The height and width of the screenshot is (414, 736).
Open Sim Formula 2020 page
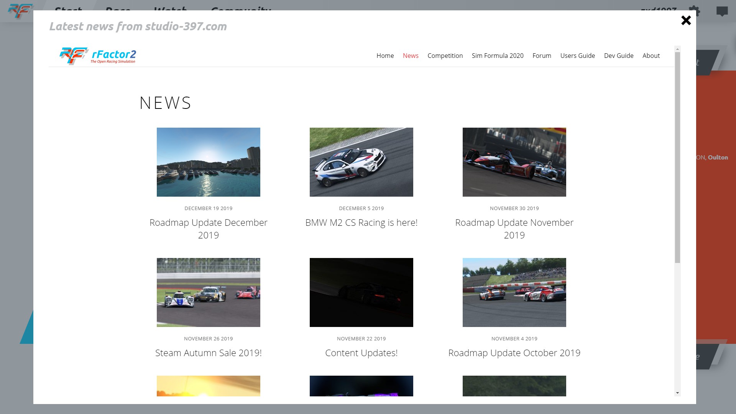click(x=498, y=56)
